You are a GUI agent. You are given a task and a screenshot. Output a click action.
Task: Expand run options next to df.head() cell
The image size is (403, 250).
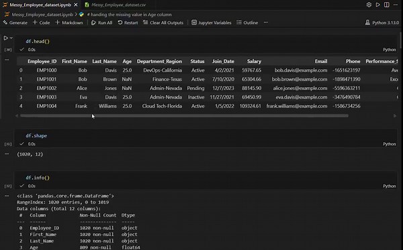(x=11, y=38)
